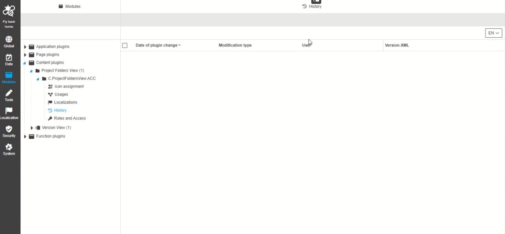Open the Tools pencil section

[x=9, y=95]
